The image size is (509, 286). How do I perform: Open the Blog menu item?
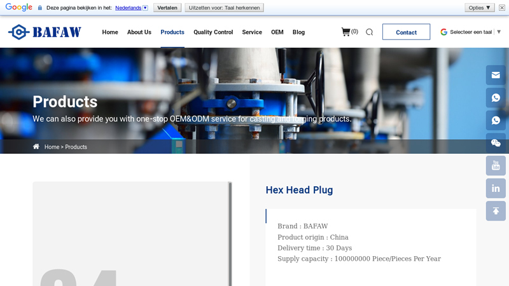point(298,32)
